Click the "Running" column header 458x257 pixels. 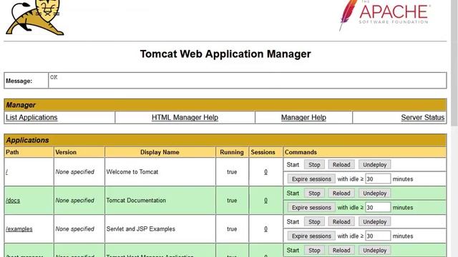pos(232,152)
